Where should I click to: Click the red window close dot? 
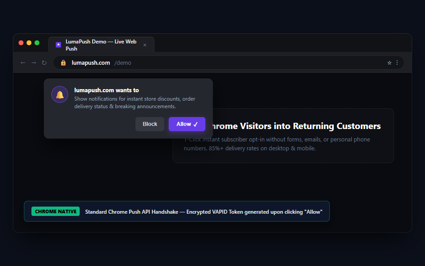point(21,43)
